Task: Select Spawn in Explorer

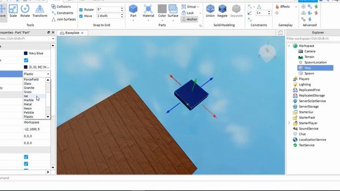Action: coord(309,73)
